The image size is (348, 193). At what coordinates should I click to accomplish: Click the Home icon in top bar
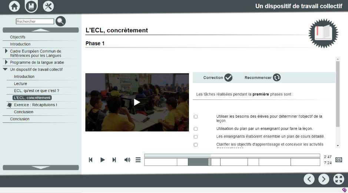pyautogui.click(x=14, y=6)
